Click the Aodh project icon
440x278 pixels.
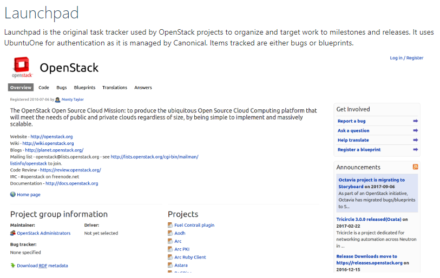170,233
